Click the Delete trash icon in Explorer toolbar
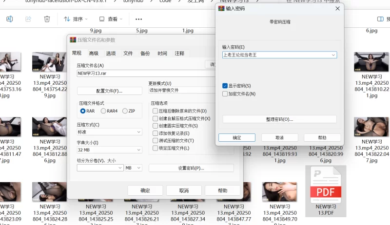 point(47,19)
